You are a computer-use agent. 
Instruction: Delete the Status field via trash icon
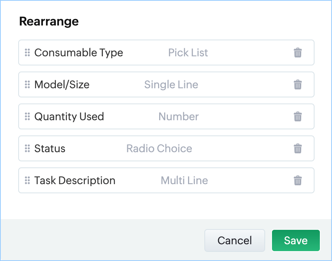click(x=298, y=148)
